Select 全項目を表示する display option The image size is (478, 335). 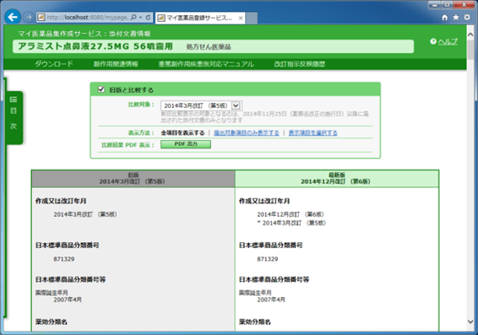(x=182, y=132)
